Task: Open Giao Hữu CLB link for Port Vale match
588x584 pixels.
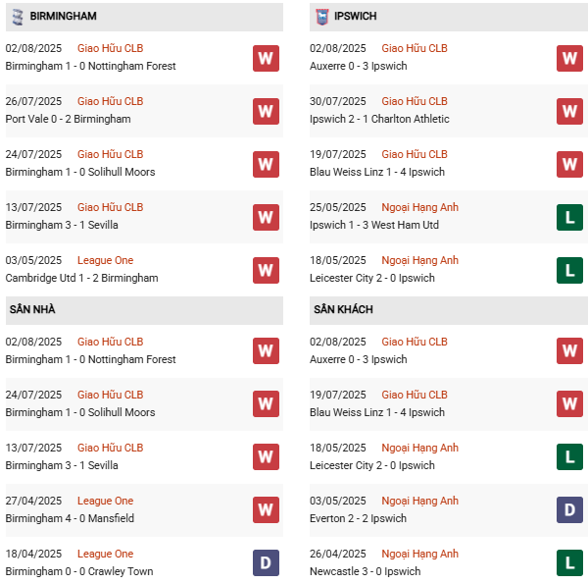Action: [110, 101]
